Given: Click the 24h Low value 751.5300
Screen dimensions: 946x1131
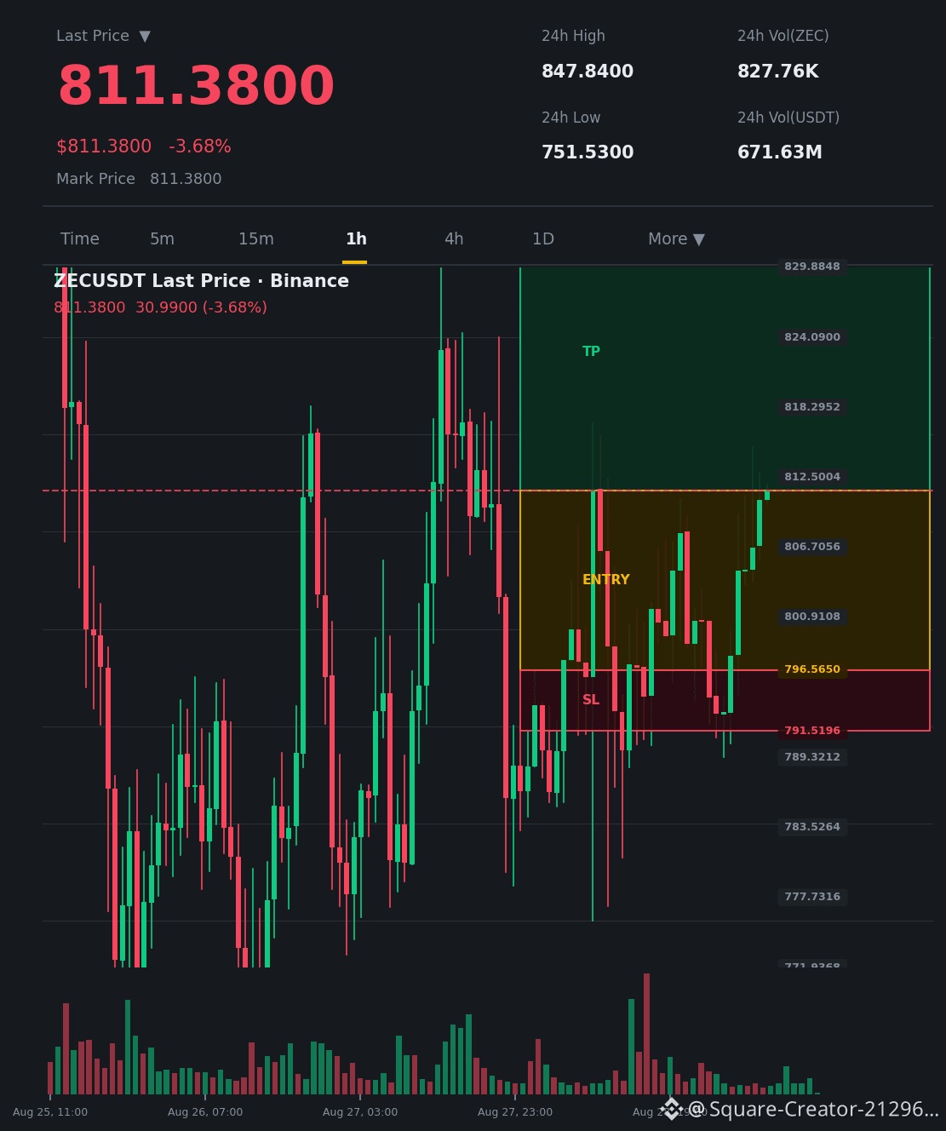Looking at the screenshot, I should coord(588,152).
